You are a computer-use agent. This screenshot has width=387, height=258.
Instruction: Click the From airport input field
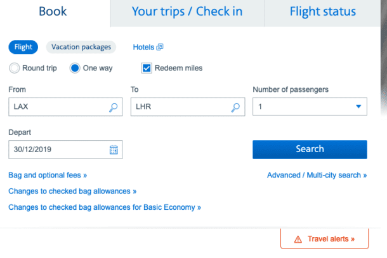tap(57, 107)
